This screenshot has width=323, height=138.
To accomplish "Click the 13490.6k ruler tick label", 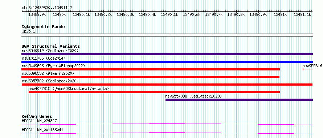I will (192, 14).
